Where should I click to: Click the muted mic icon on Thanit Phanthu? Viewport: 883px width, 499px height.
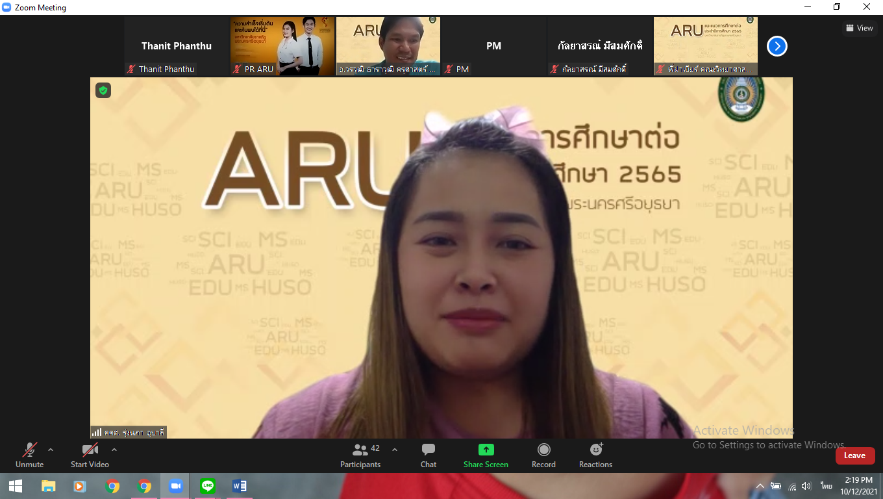[x=131, y=69]
